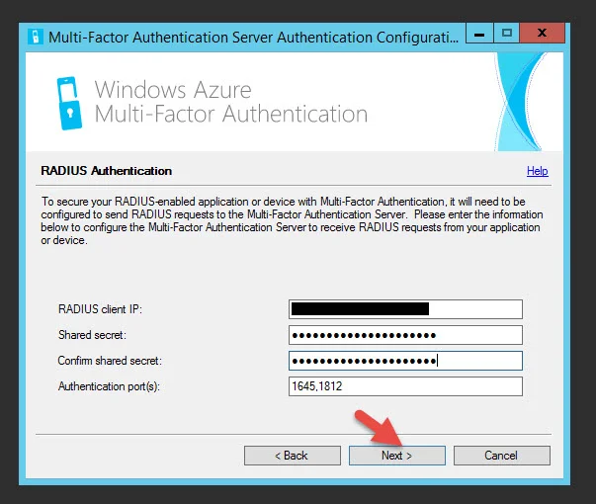Click the description paragraph about RADIUS requests
The height and width of the screenshot is (504, 596).
(292, 220)
